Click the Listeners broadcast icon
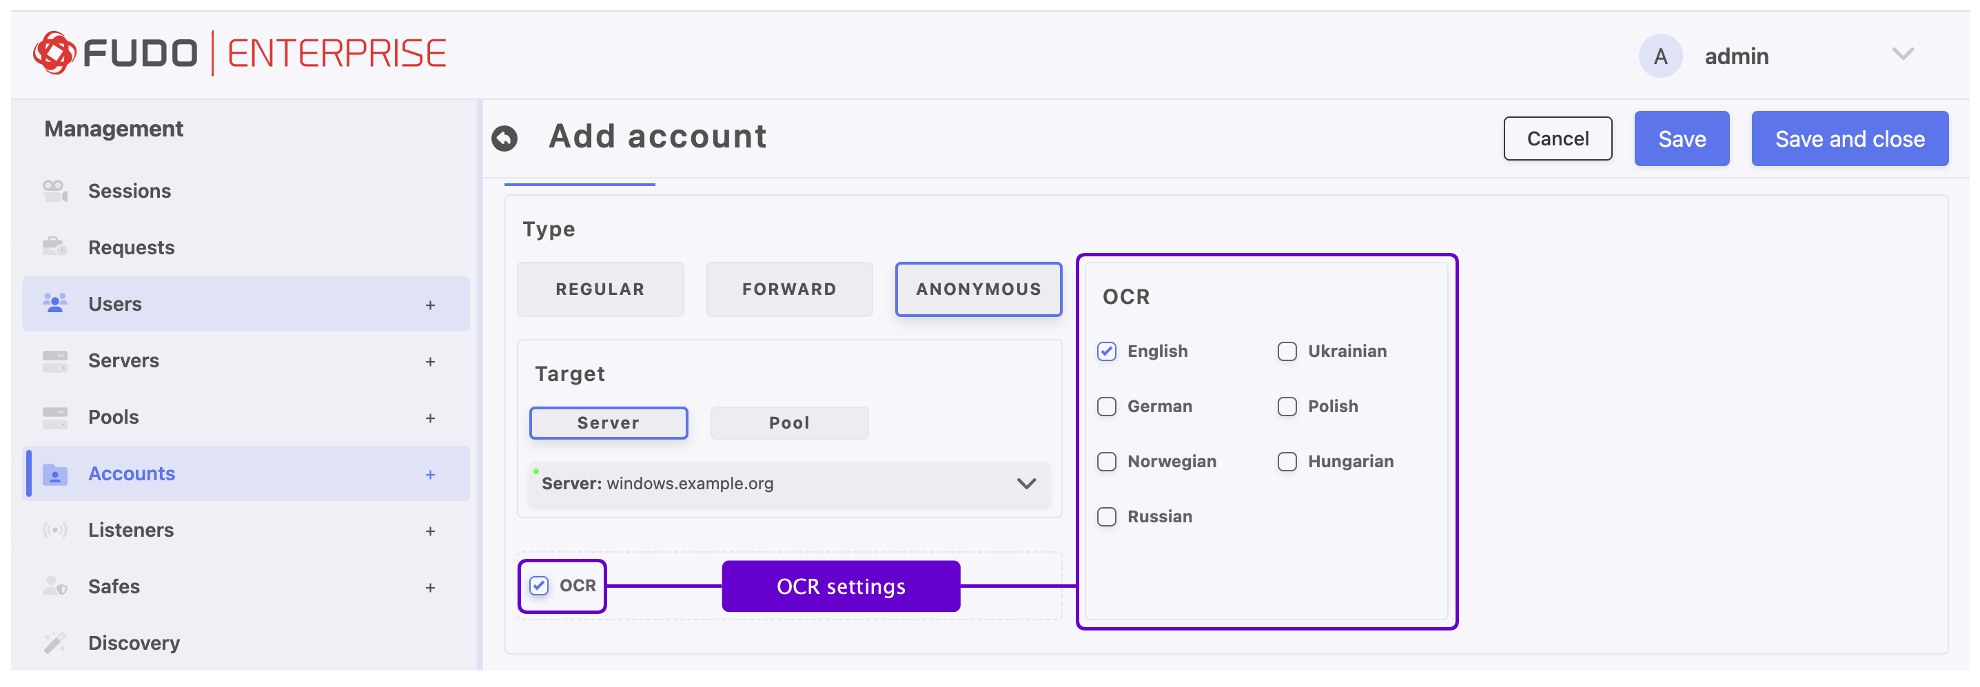This screenshot has height=687, width=1980. click(54, 530)
